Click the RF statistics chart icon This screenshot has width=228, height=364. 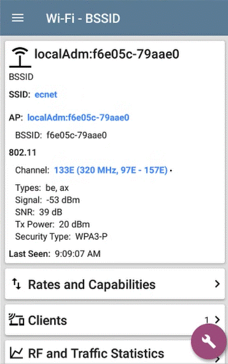16,353
